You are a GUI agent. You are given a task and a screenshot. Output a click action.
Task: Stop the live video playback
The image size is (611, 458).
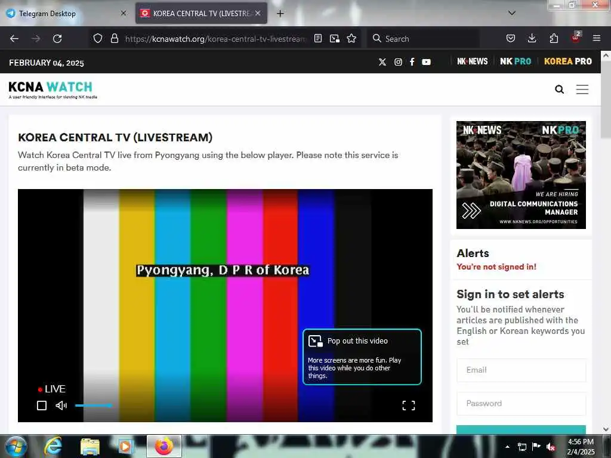point(42,406)
